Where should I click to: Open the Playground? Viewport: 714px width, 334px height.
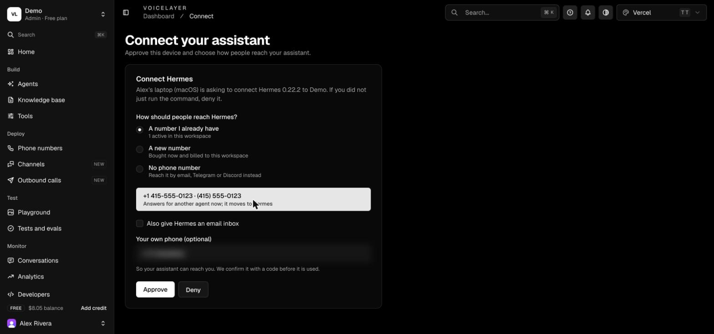[x=57, y=213]
